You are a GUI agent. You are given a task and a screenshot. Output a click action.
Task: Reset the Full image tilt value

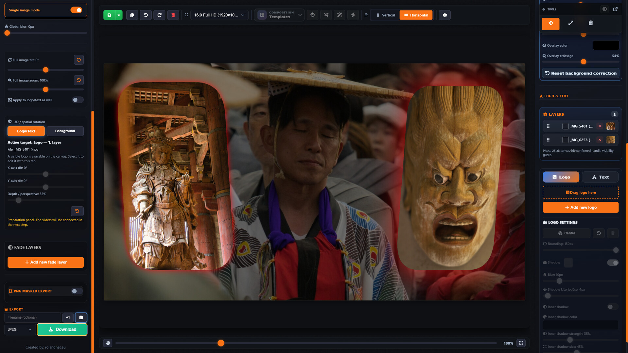(x=79, y=60)
